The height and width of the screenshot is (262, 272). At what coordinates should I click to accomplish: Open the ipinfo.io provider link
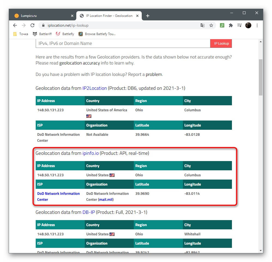click(x=90, y=153)
